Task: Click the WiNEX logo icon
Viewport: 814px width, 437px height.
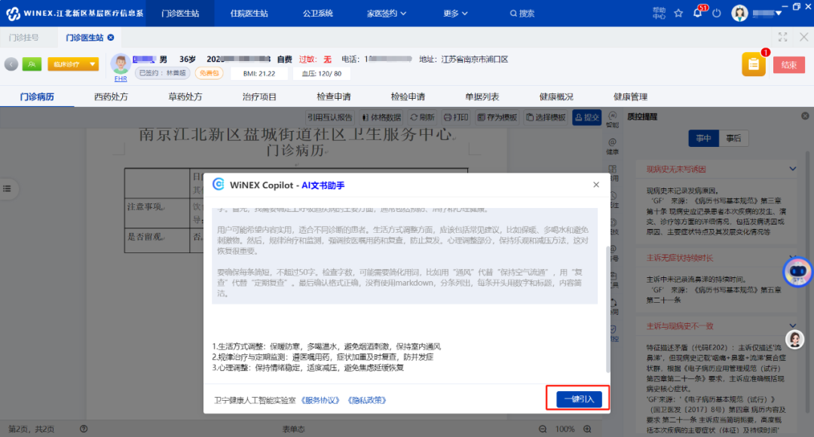Action: 13,14
